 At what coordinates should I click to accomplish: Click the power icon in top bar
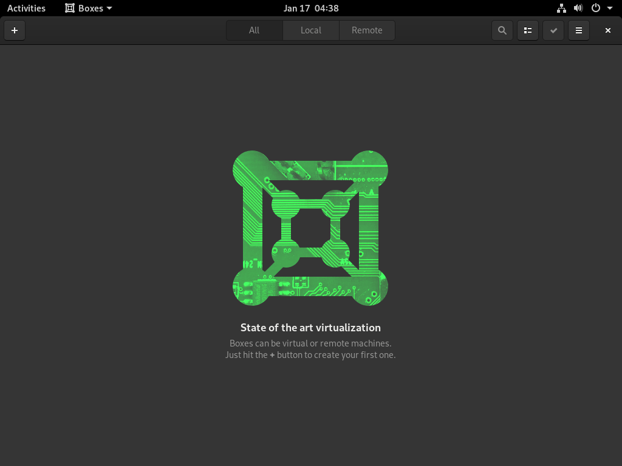[x=596, y=8]
